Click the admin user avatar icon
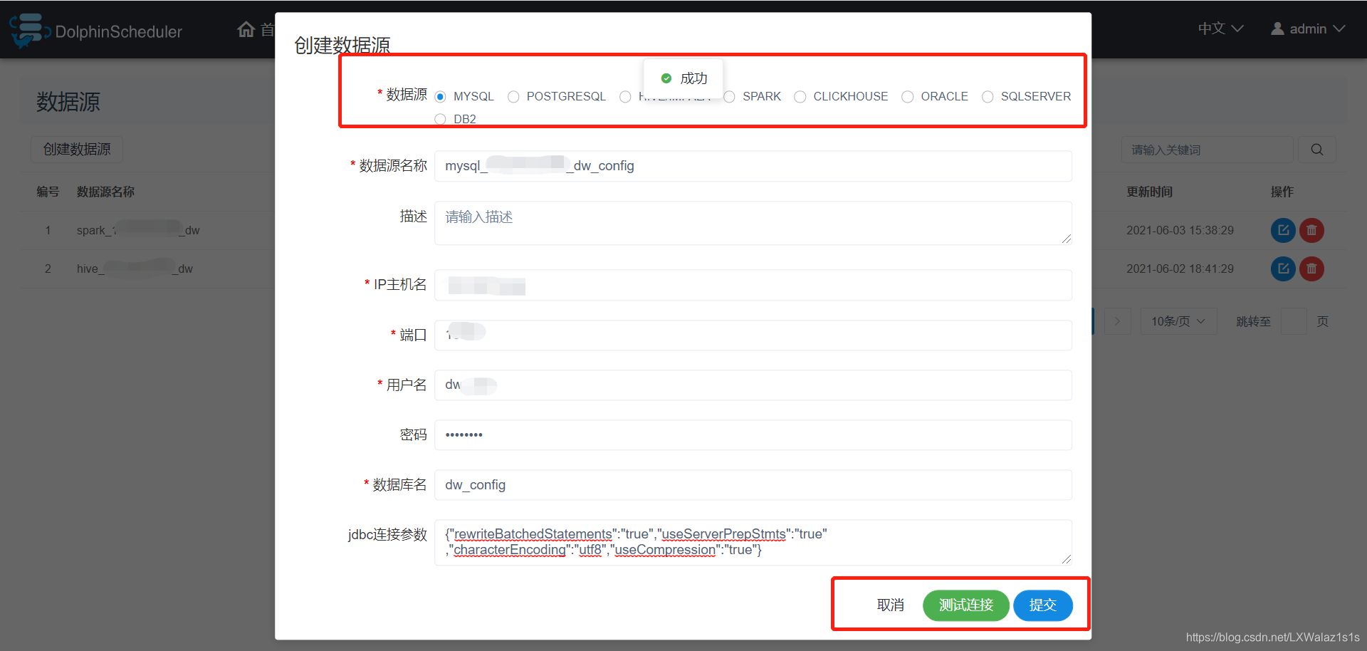The height and width of the screenshot is (651, 1367). (1278, 28)
